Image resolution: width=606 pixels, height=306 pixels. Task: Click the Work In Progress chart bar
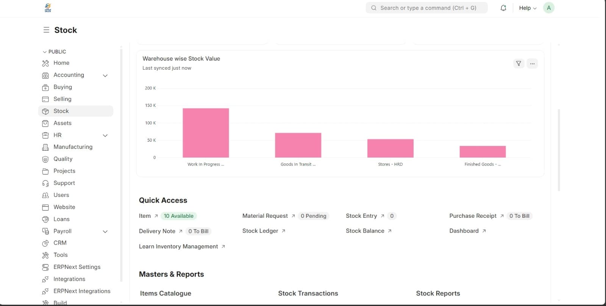[206, 133]
